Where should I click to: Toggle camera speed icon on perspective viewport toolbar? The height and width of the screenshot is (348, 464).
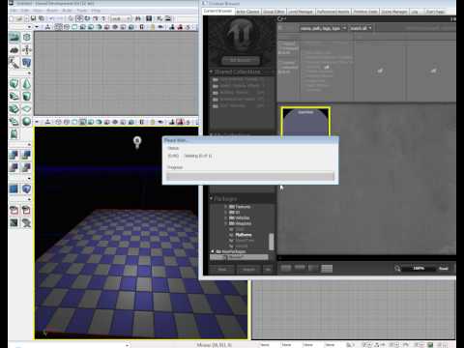(188, 122)
